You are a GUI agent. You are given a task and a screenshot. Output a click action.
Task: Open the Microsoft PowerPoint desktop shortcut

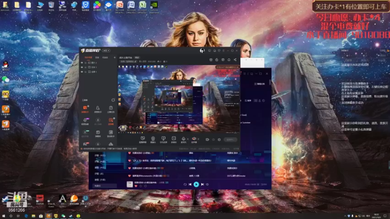click(119, 6)
